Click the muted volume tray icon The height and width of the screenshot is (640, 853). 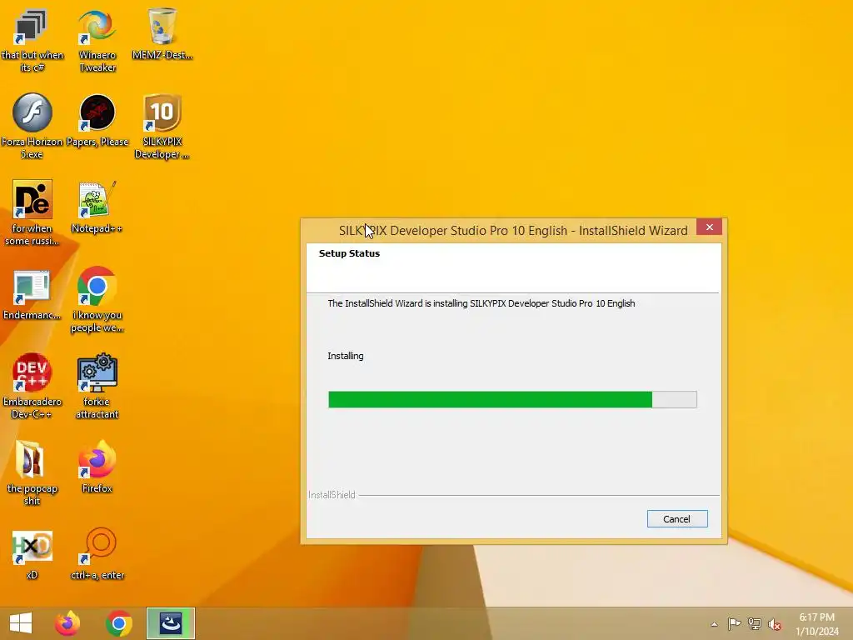coord(775,624)
